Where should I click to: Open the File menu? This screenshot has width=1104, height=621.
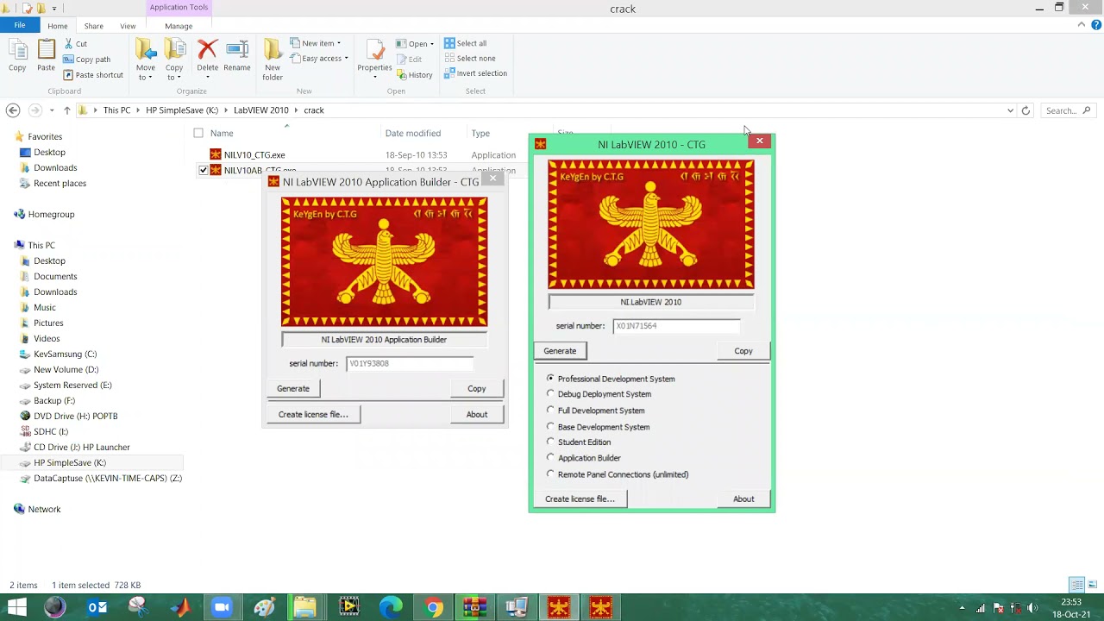(x=19, y=25)
